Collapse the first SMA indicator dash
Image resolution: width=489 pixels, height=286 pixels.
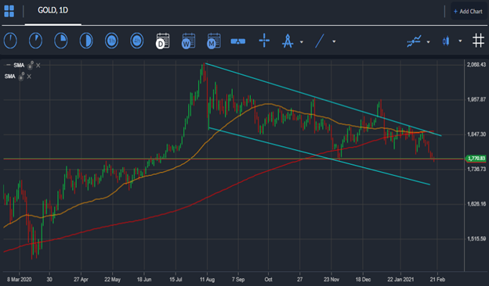[x=9, y=65]
